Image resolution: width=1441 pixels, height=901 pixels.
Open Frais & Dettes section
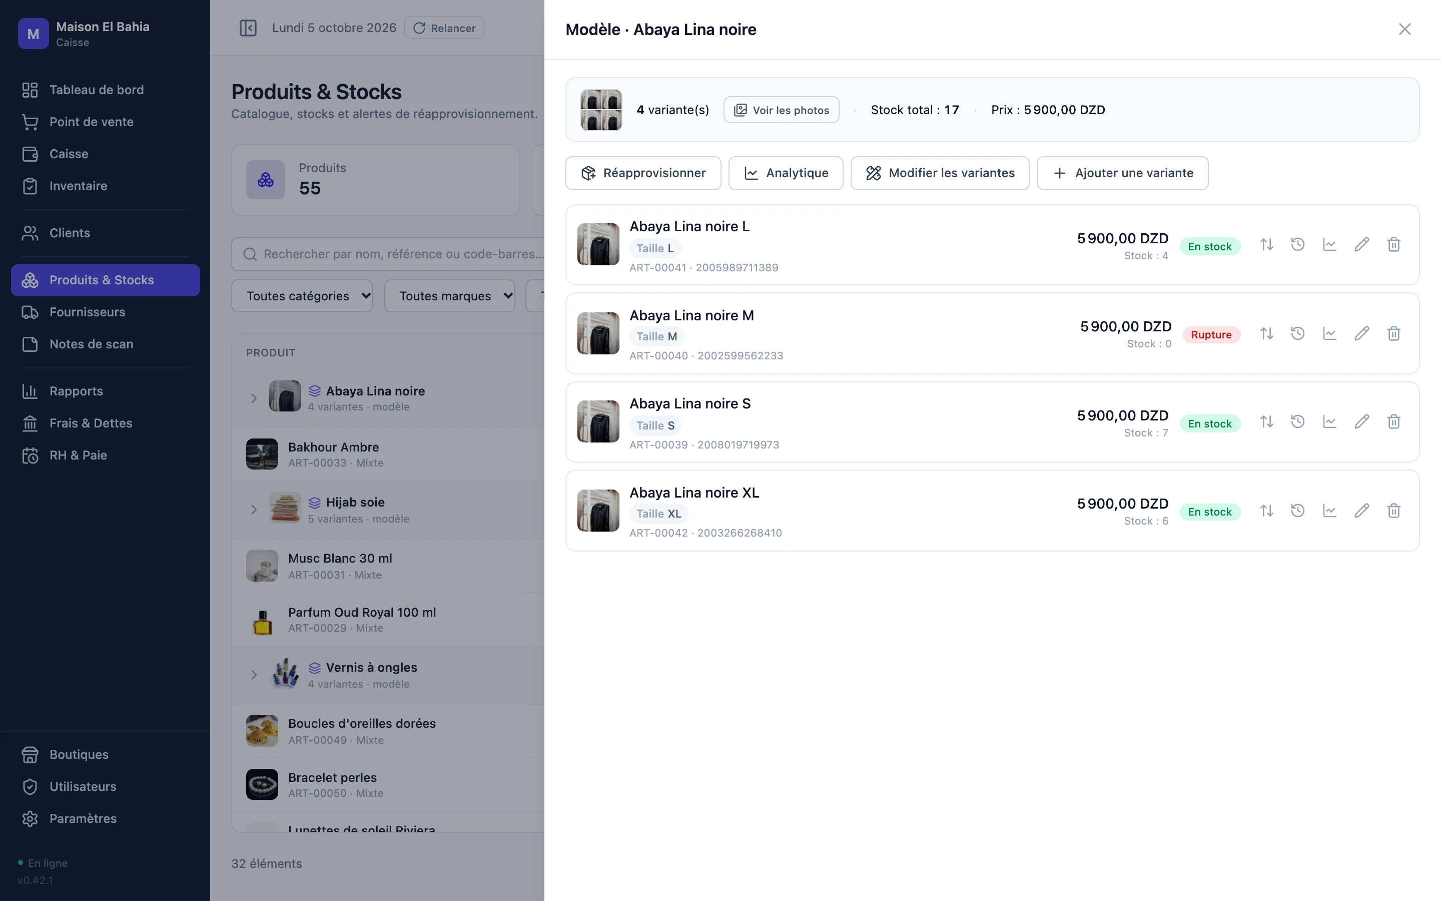[106, 423]
